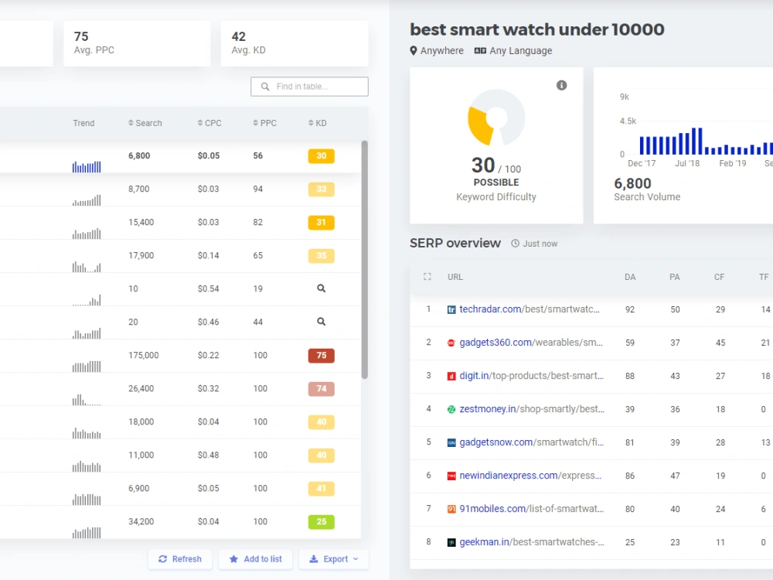This screenshot has width=773, height=580.
Task: Click the Any Language label
Action: pyautogui.click(x=520, y=50)
